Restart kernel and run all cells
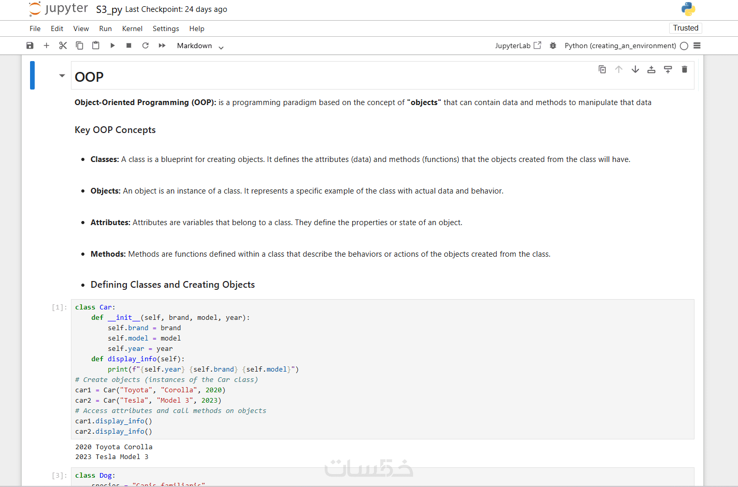Image resolution: width=738 pixels, height=487 pixels. [162, 46]
